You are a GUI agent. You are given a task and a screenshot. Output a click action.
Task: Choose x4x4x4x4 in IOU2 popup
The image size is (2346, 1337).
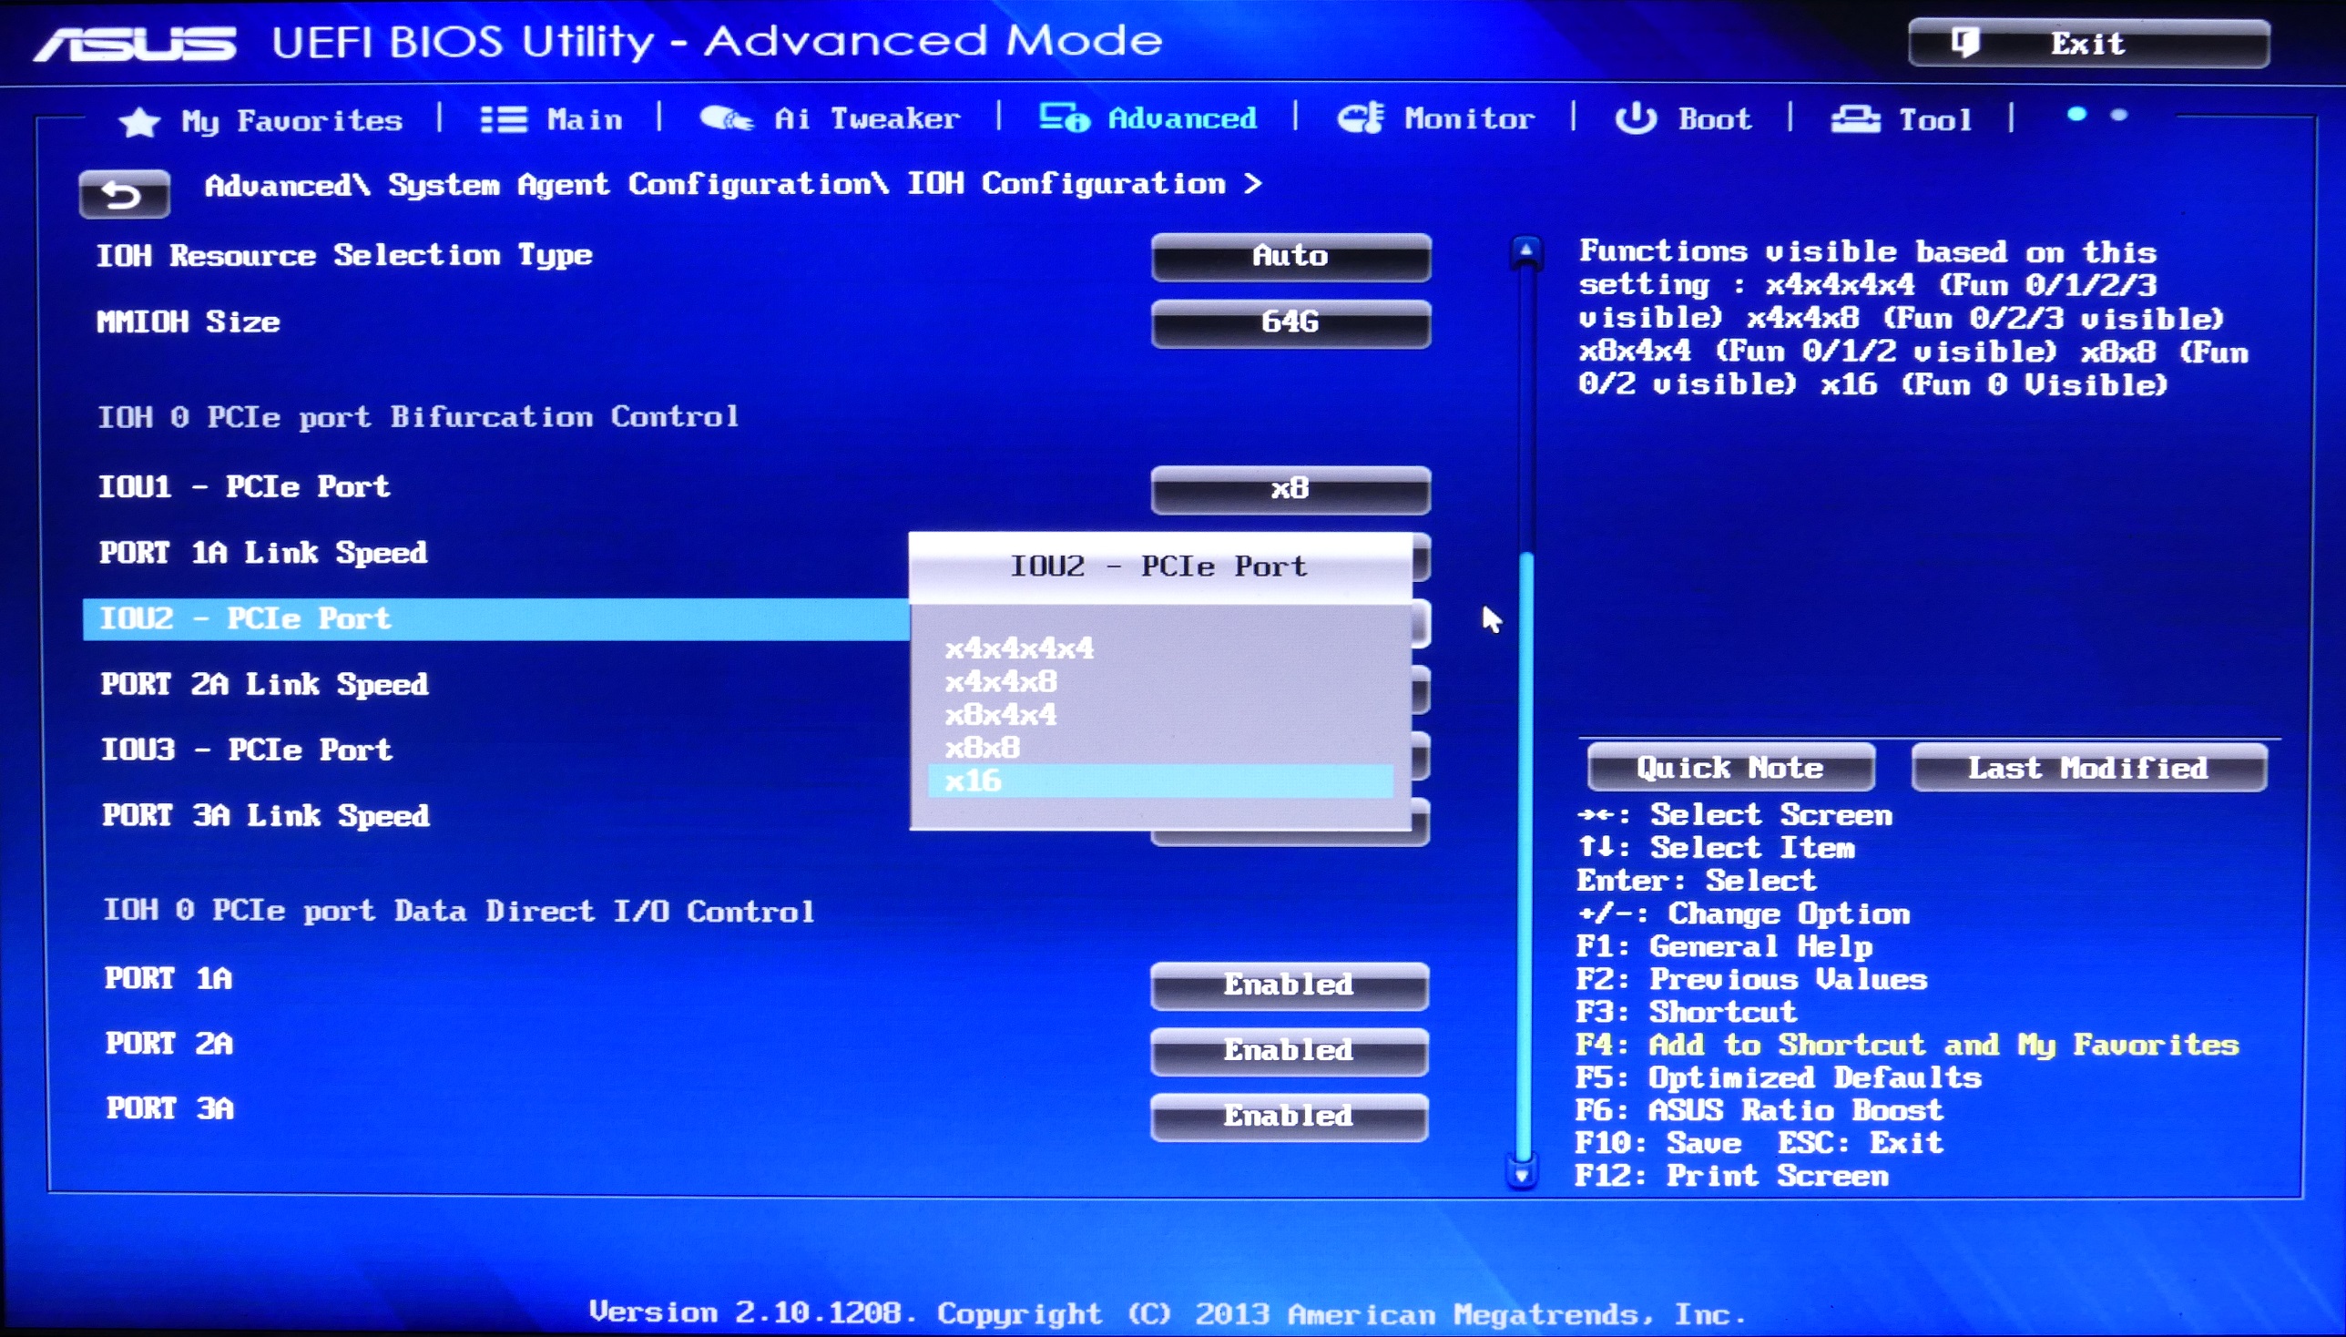pyautogui.click(x=1160, y=648)
